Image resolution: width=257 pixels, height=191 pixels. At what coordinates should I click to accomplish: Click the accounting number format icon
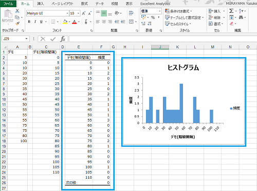click(x=143, y=18)
